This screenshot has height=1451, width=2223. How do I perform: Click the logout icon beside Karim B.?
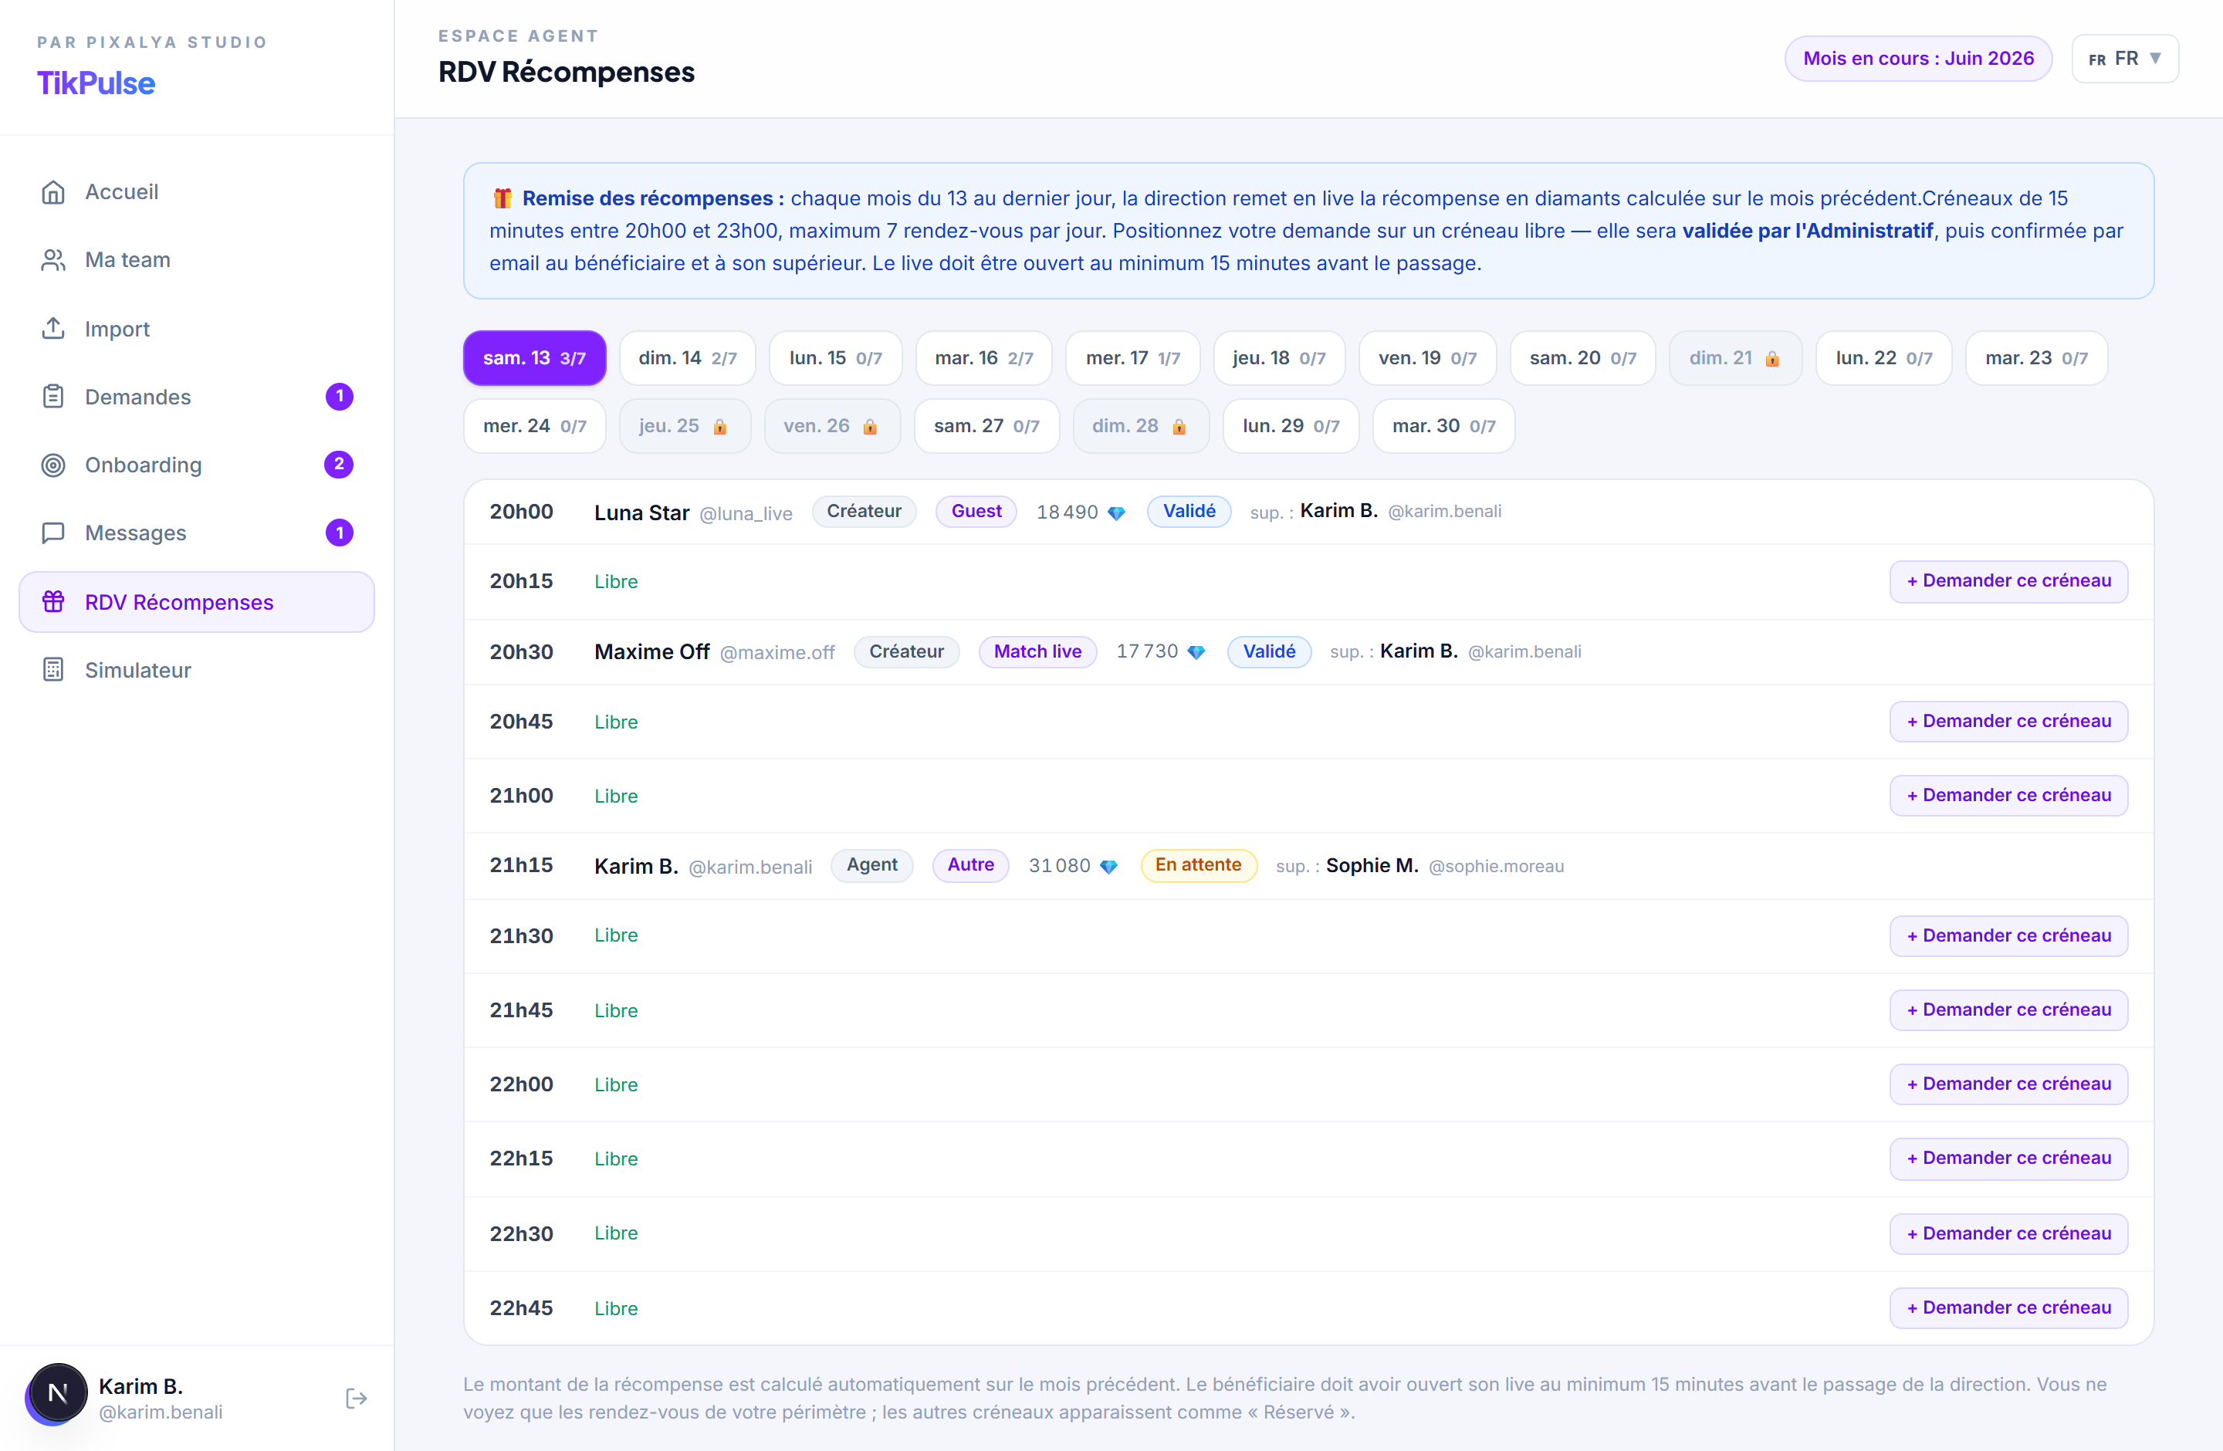(356, 1398)
